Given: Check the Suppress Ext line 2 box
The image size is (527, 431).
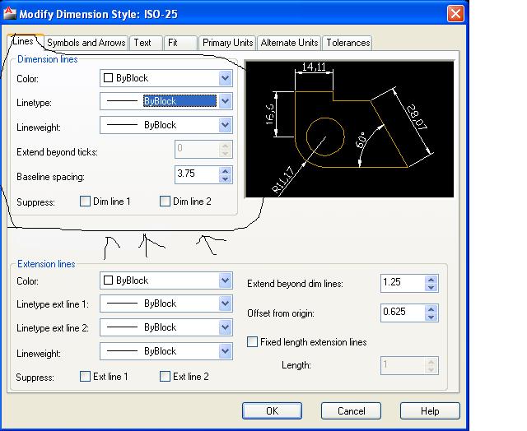Looking at the screenshot, I should coord(165,376).
